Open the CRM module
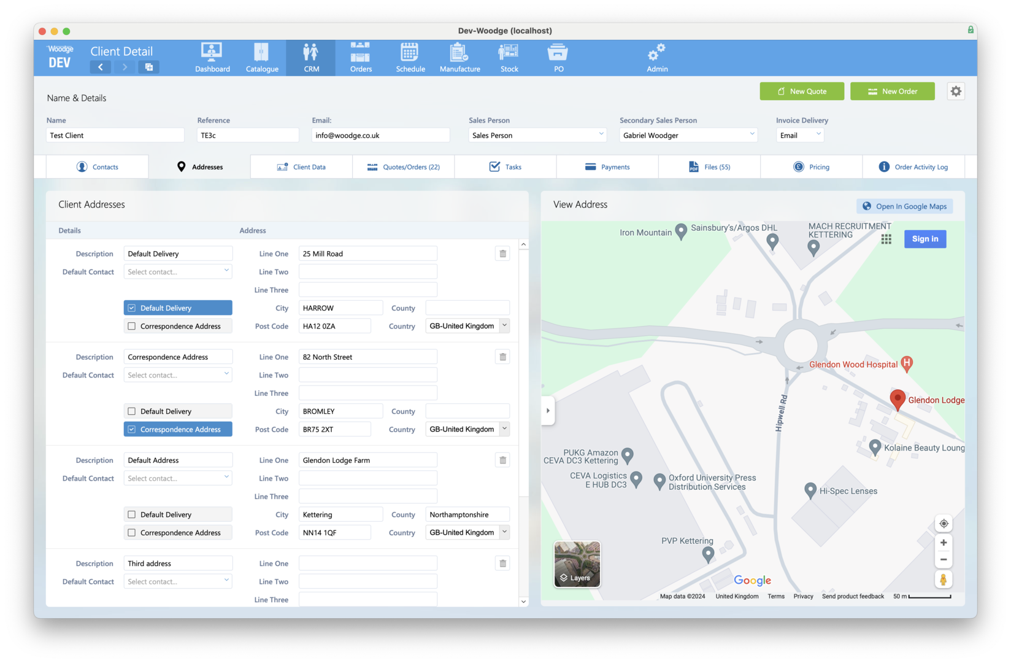1011x663 pixels. click(311, 58)
